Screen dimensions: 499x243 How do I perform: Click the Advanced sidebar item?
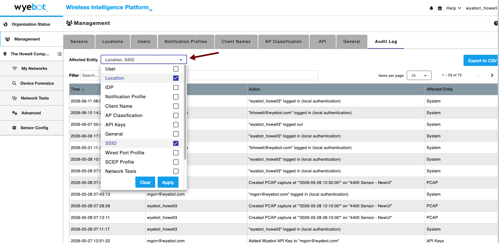point(32,113)
